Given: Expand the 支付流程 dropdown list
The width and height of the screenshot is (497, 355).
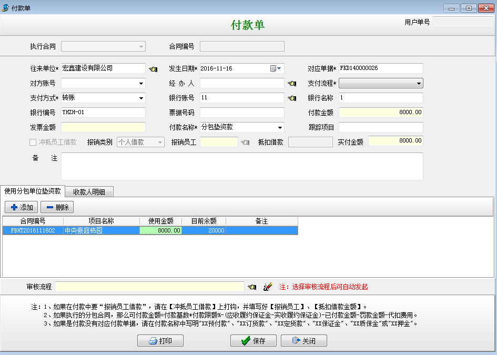Looking at the screenshot, I should pos(419,83).
